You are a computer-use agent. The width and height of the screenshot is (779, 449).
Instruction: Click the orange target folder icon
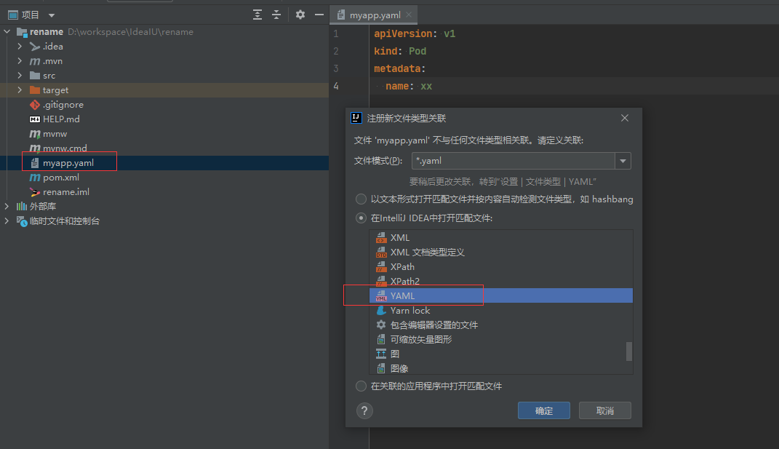coord(35,90)
